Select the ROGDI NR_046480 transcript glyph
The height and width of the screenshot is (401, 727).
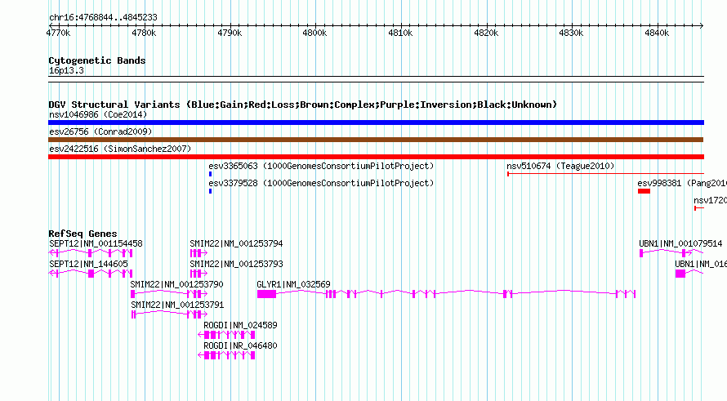coord(226,355)
